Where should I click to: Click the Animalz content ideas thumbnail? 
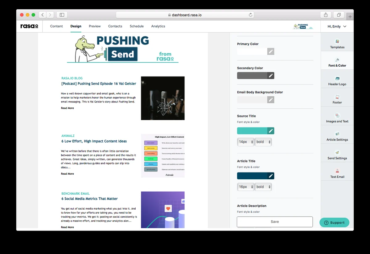click(x=163, y=156)
